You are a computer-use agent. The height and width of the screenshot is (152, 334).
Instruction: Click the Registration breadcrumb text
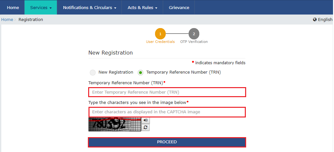[31, 20]
